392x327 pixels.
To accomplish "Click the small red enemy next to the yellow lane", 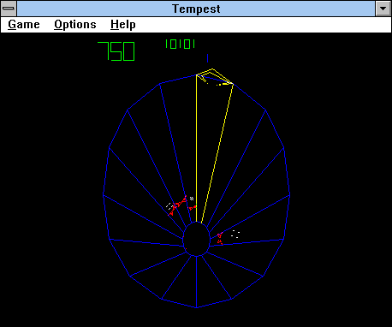I will click(193, 207).
